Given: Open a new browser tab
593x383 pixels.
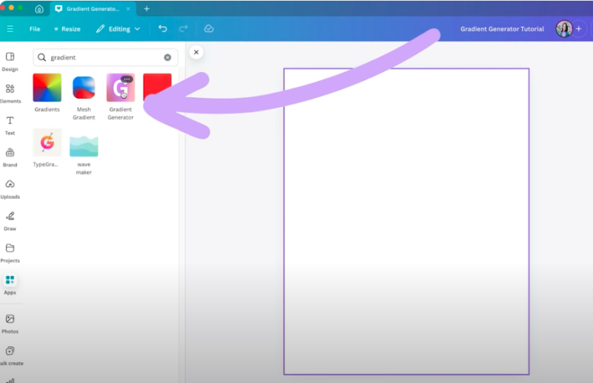Looking at the screenshot, I should coord(147,9).
